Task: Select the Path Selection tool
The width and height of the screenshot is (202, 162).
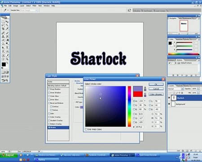Action: pyautogui.click(x=3, y=48)
